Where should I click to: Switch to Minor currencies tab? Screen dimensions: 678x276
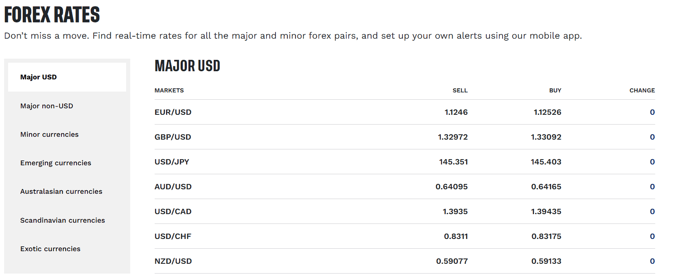point(49,134)
